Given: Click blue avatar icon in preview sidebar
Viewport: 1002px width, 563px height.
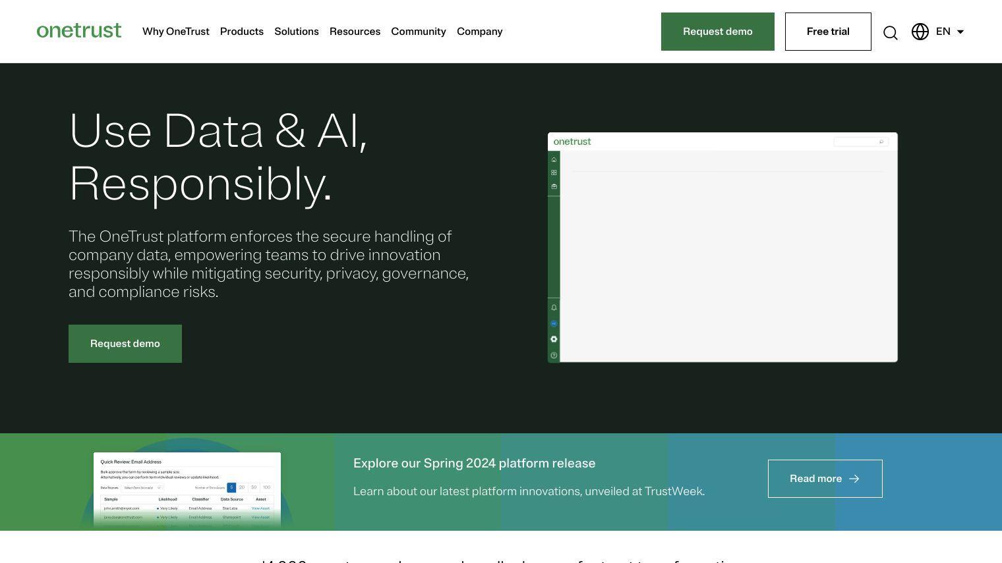Looking at the screenshot, I should [x=554, y=323].
